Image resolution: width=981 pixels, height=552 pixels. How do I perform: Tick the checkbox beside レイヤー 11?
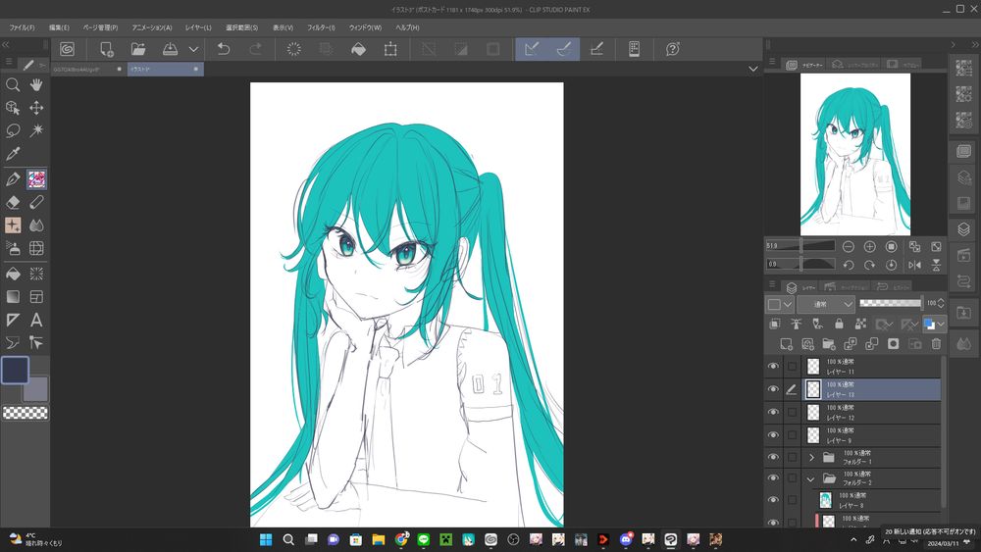792,367
